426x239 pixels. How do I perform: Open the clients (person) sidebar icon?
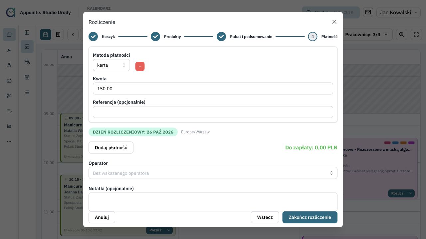pos(9,50)
